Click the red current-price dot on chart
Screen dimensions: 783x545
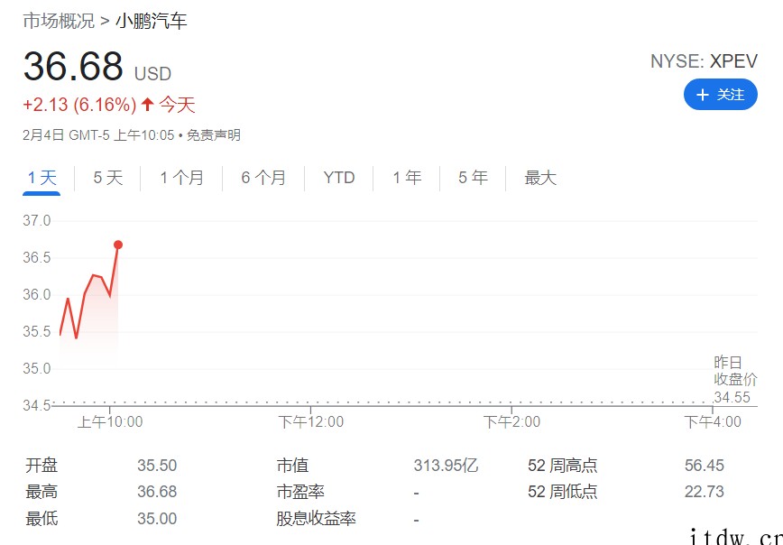tap(118, 245)
